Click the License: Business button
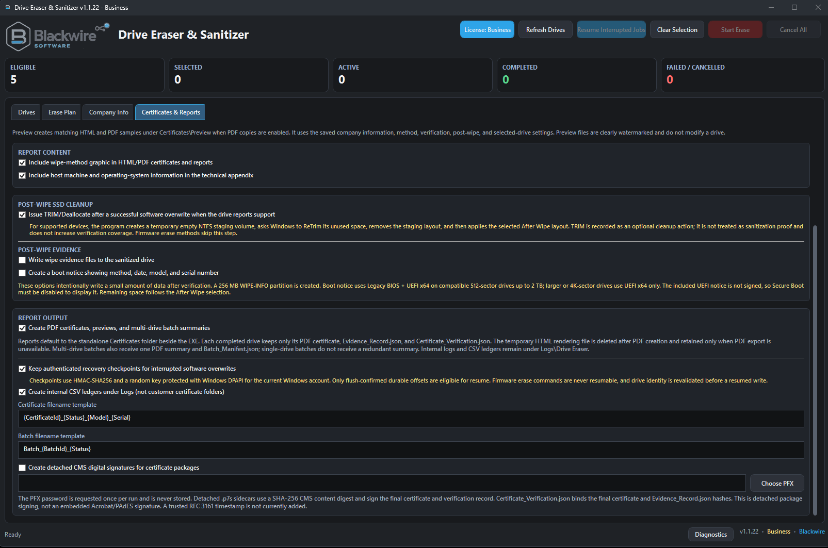Screen dimensions: 828x548 point(487,29)
